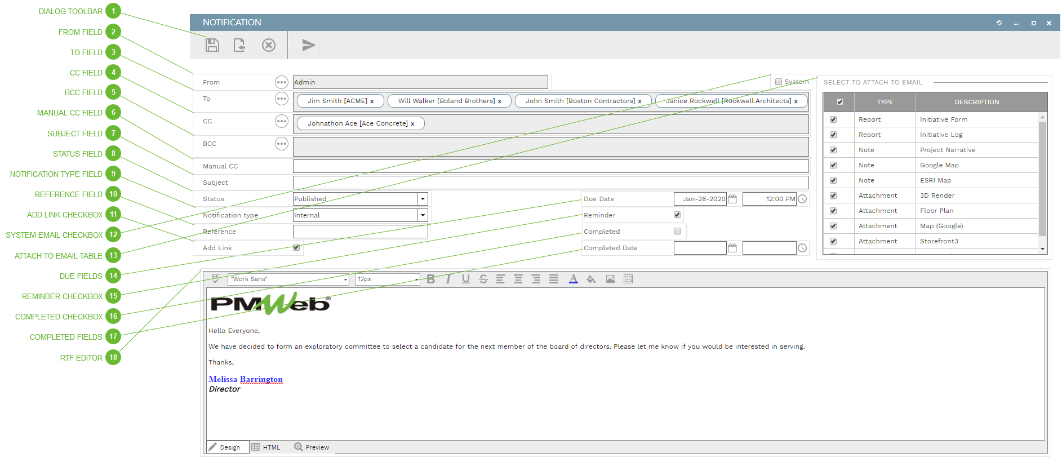The width and height of the screenshot is (1062, 462).
Task: Switch to the HTML tab
Action: 266,447
